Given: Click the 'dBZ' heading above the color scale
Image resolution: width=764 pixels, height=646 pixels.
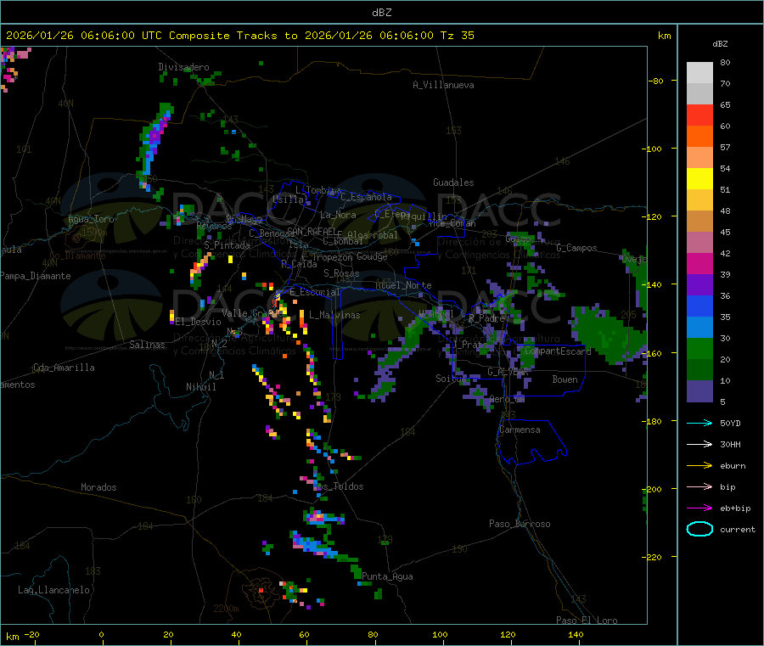Looking at the screenshot, I should click(720, 44).
